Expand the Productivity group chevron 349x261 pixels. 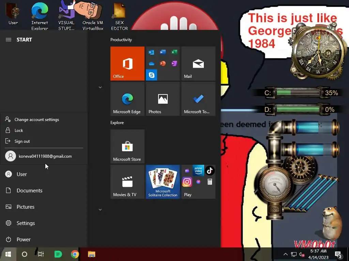100,87
